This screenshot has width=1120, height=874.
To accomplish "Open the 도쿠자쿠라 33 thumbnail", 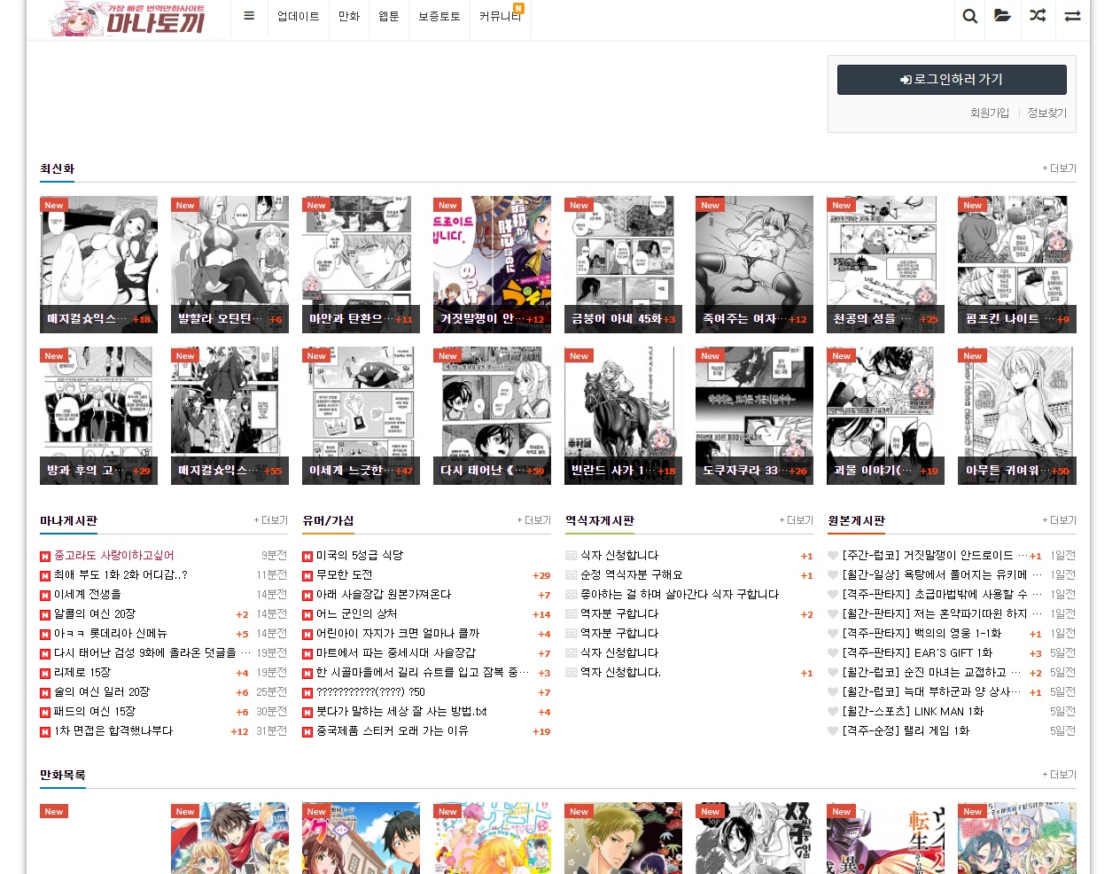I will pos(755,416).
